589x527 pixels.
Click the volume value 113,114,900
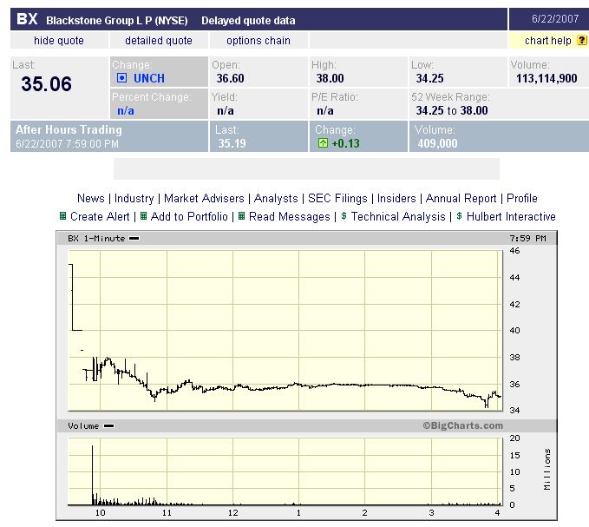[x=546, y=78]
